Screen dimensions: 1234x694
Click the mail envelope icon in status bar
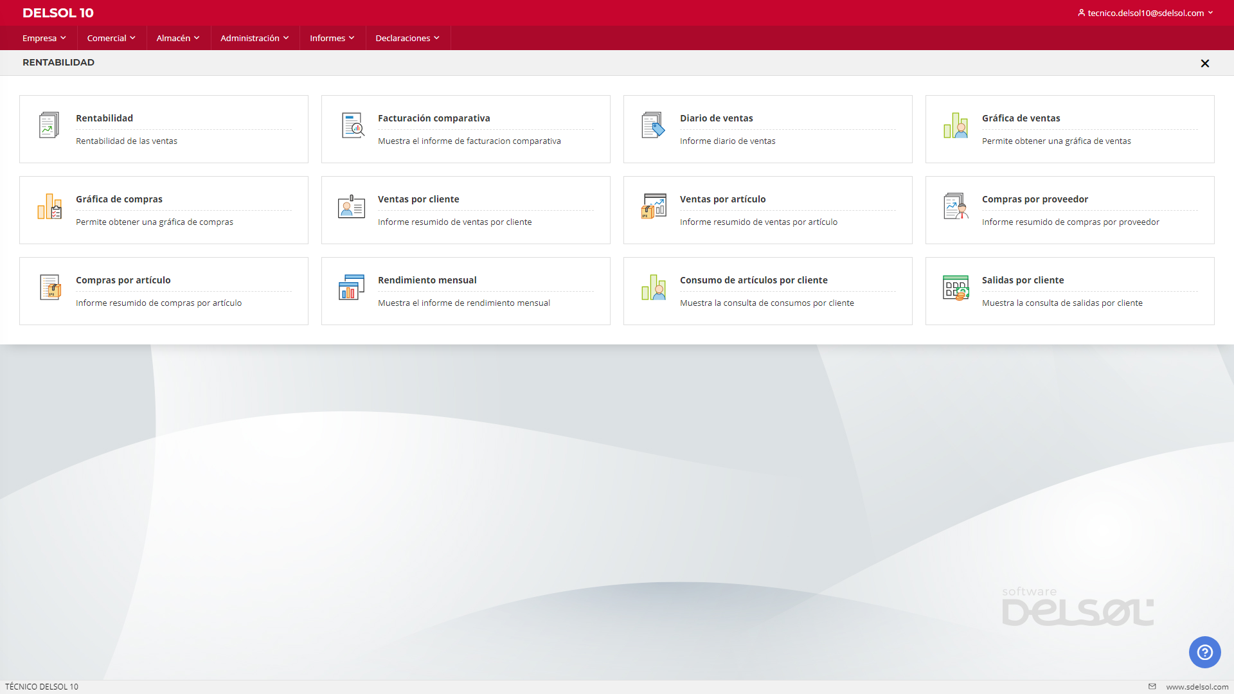(x=1152, y=686)
